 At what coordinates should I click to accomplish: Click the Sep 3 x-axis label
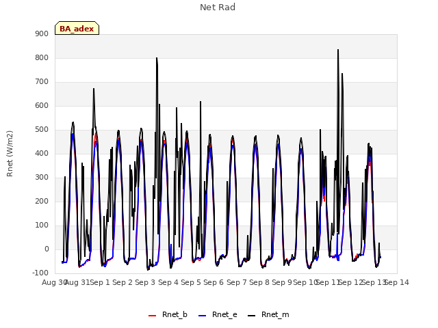145,282
